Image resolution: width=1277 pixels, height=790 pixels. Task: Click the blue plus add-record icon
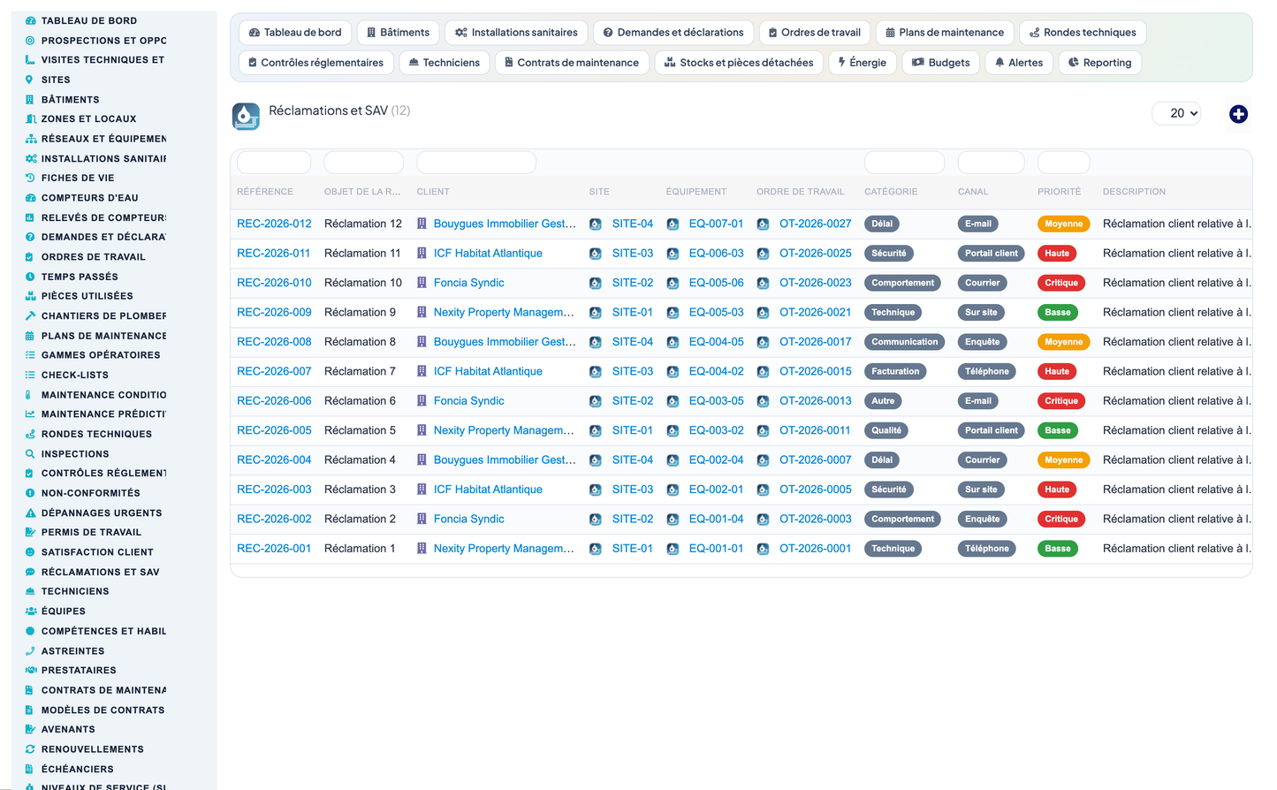point(1238,114)
